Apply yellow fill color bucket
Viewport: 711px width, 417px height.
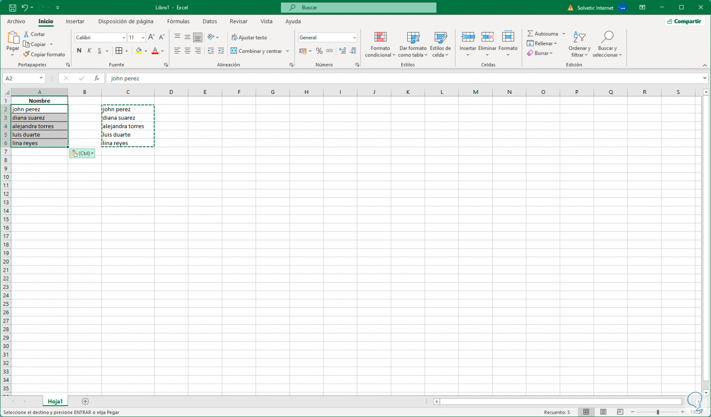coord(138,51)
